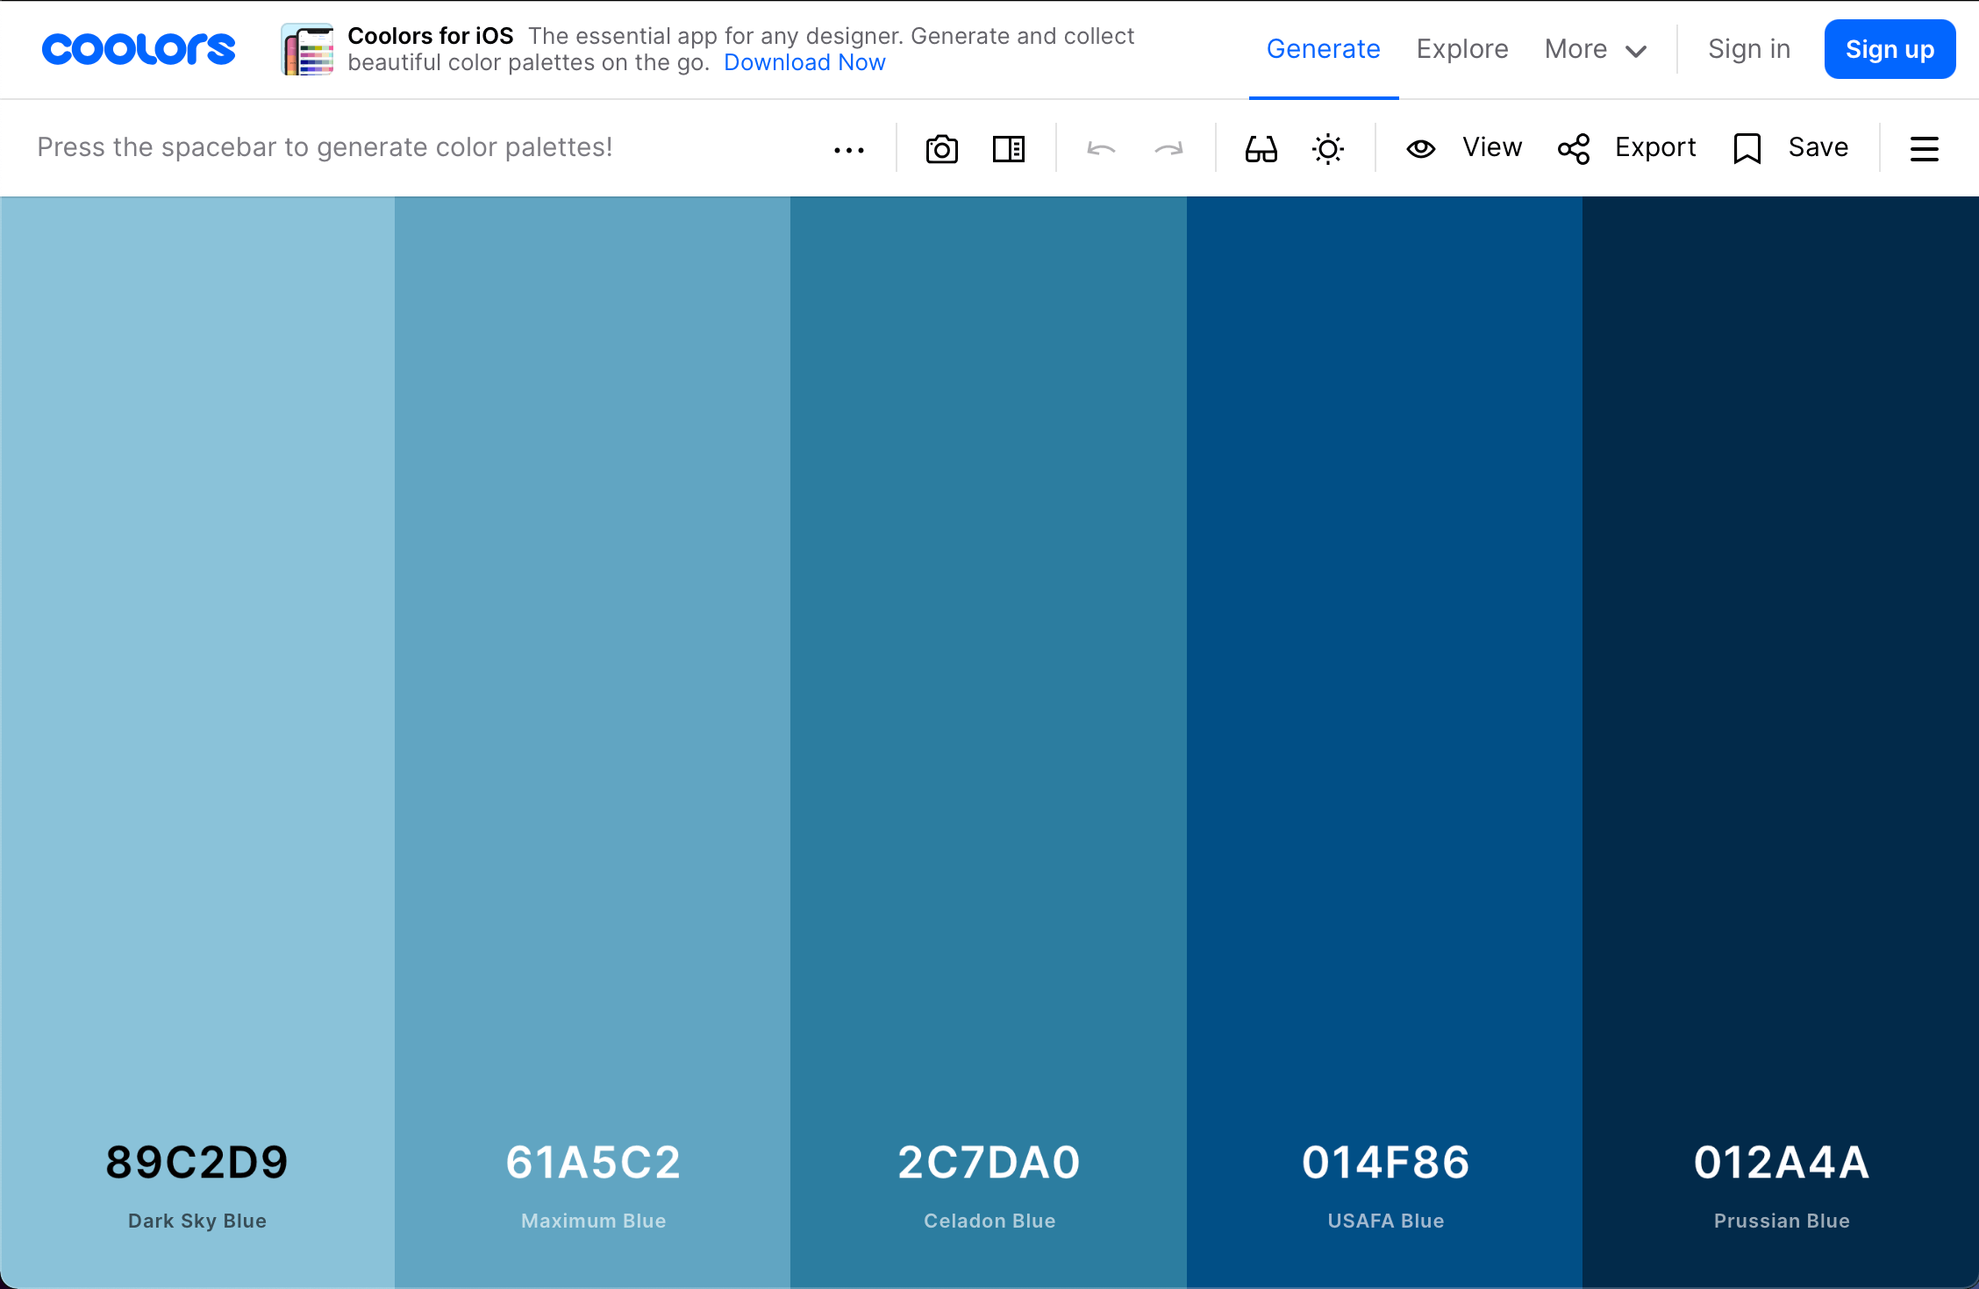
Task: Click the Export share icon
Action: (1572, 147)
